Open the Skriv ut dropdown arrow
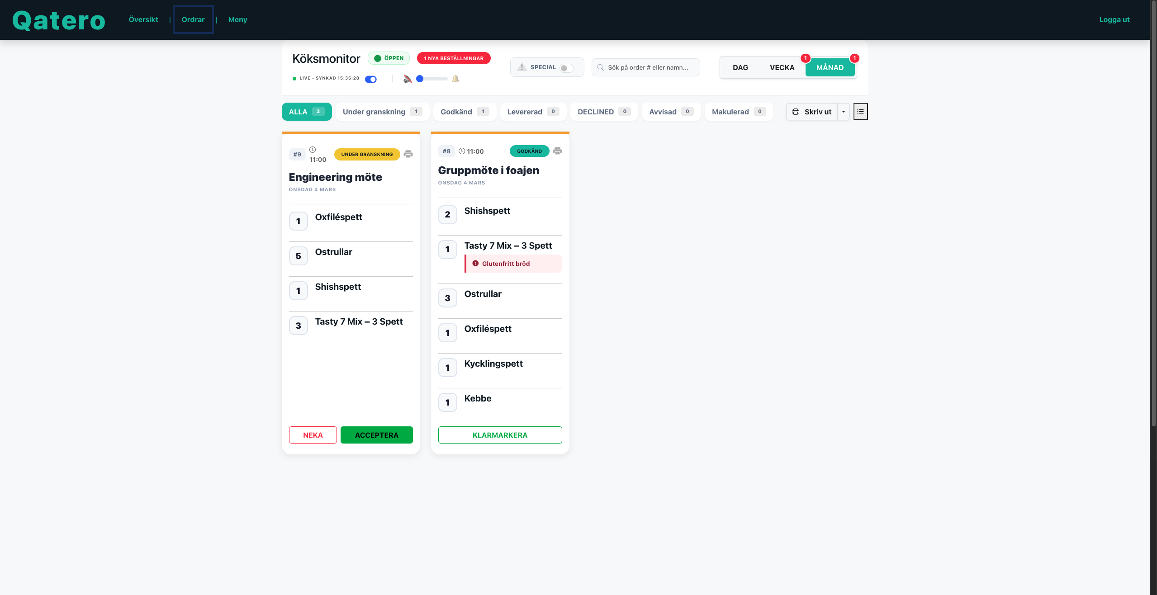Image resolution: width=1157 pixels, height=595 pixels. (x=844, y=112)
